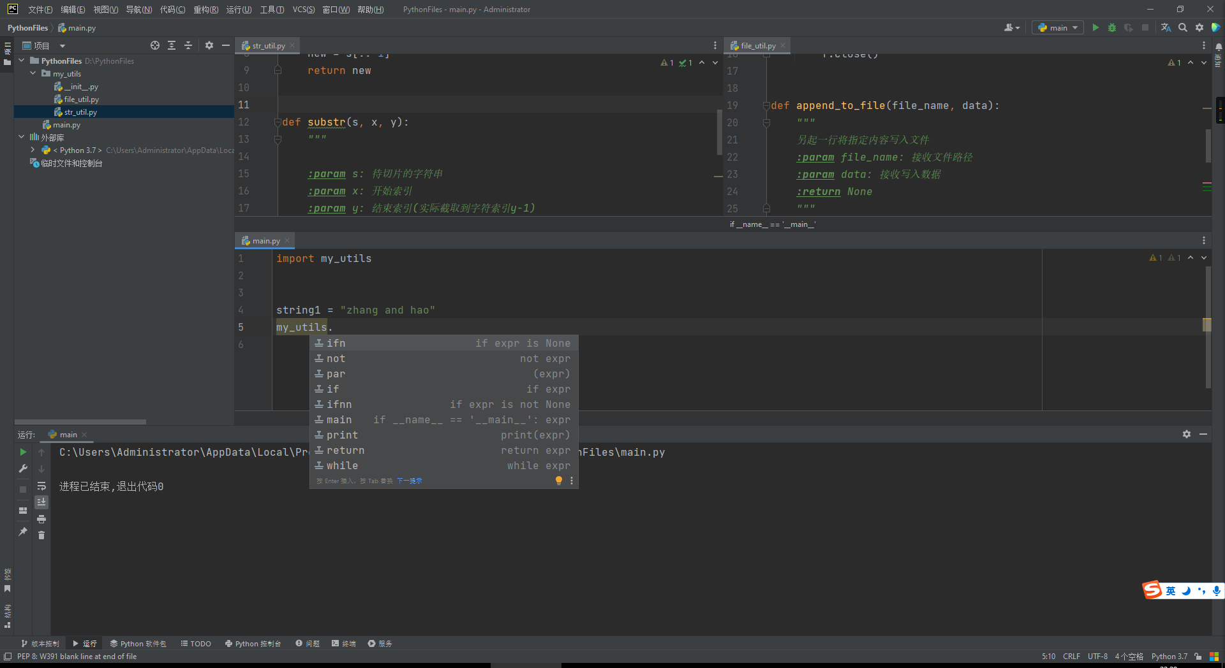Hide the project tool window
The width and height of the screenshot is (1225, 668).
tap(226, 45)
